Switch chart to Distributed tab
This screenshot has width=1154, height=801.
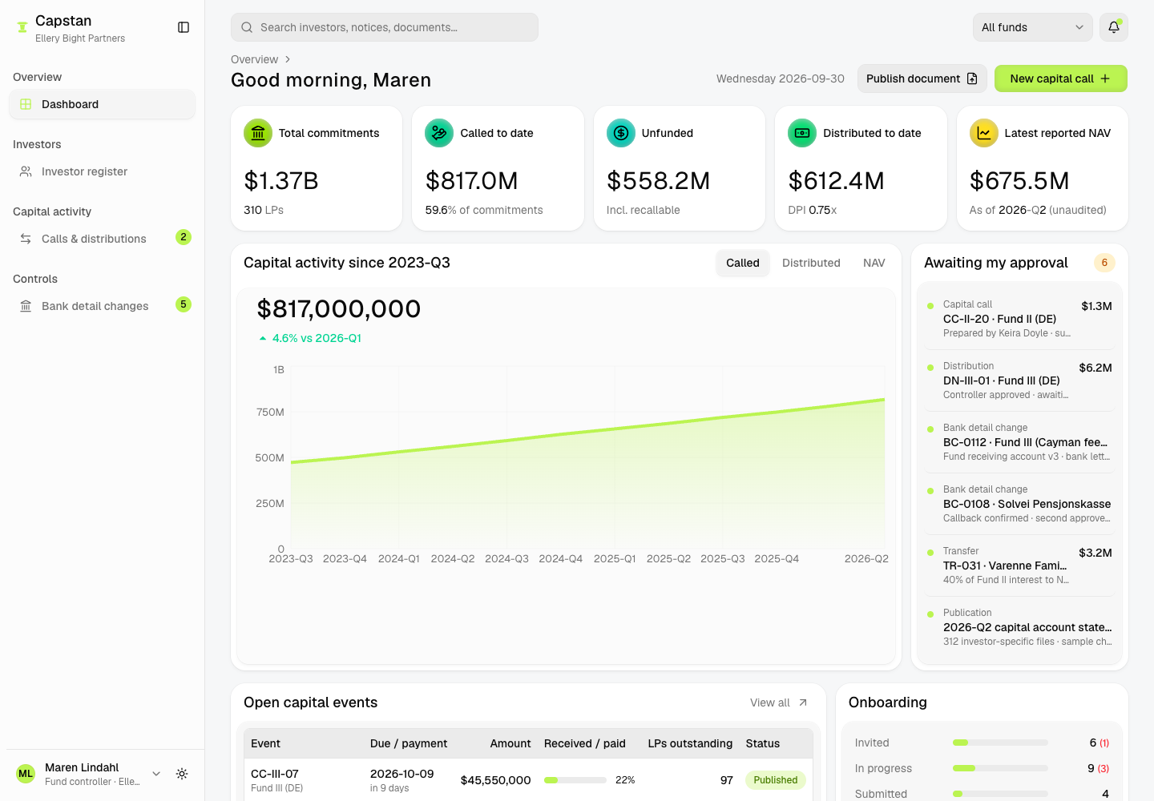click(811, 263)
